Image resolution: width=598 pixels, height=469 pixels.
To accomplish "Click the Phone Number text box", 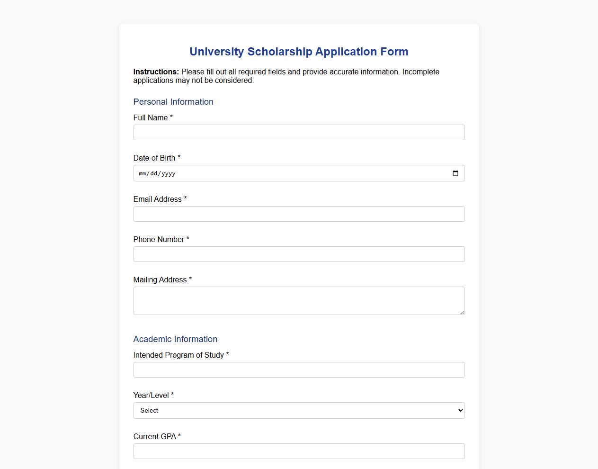I will [298, 254].
